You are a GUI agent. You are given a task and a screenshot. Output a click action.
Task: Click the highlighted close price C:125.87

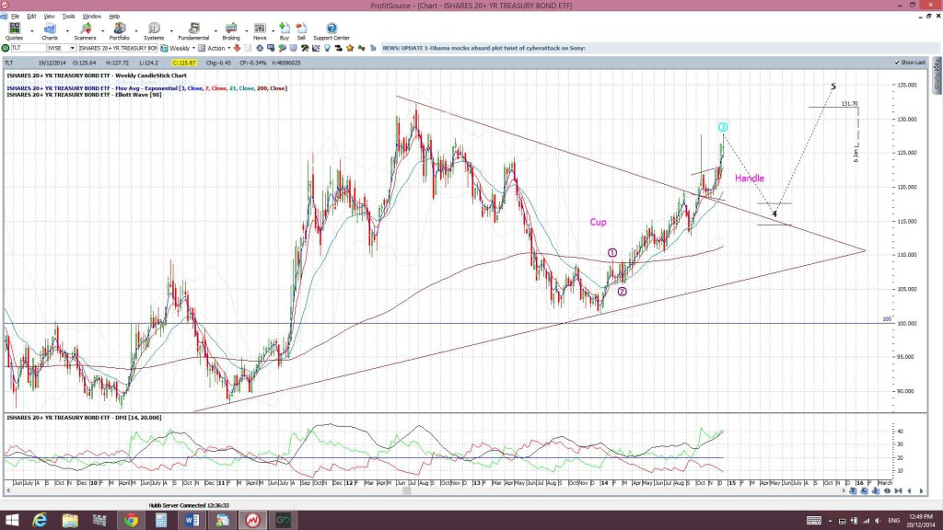tap(184, 63)
